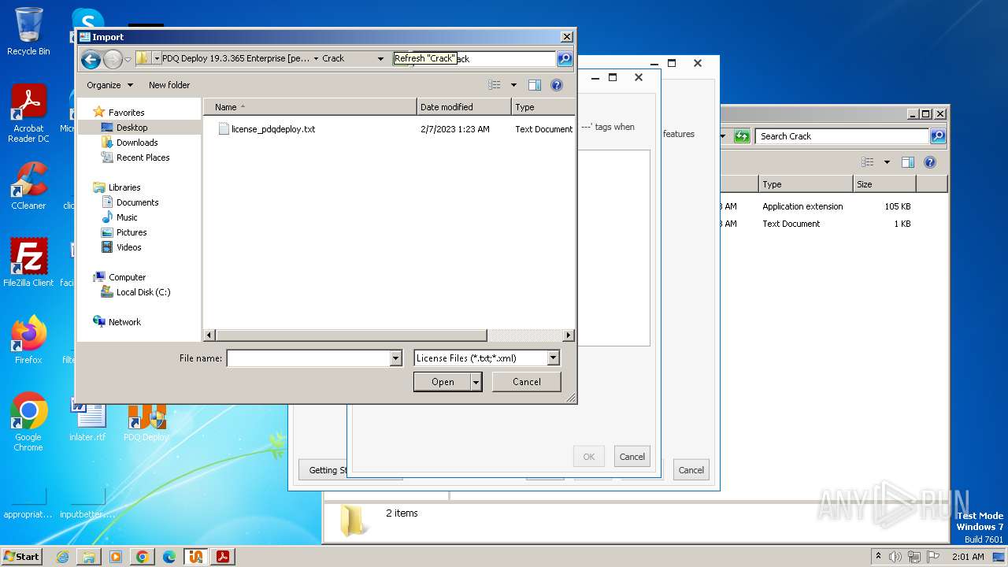Click Open button in Import dialog
Viewport: 1008px width, 567px height.
(x=442, y=382)
